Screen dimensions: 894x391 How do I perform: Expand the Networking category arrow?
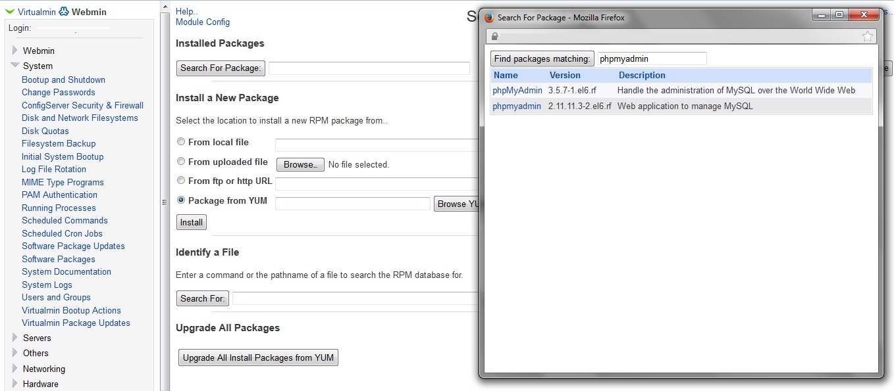click(x=15, y=369)
